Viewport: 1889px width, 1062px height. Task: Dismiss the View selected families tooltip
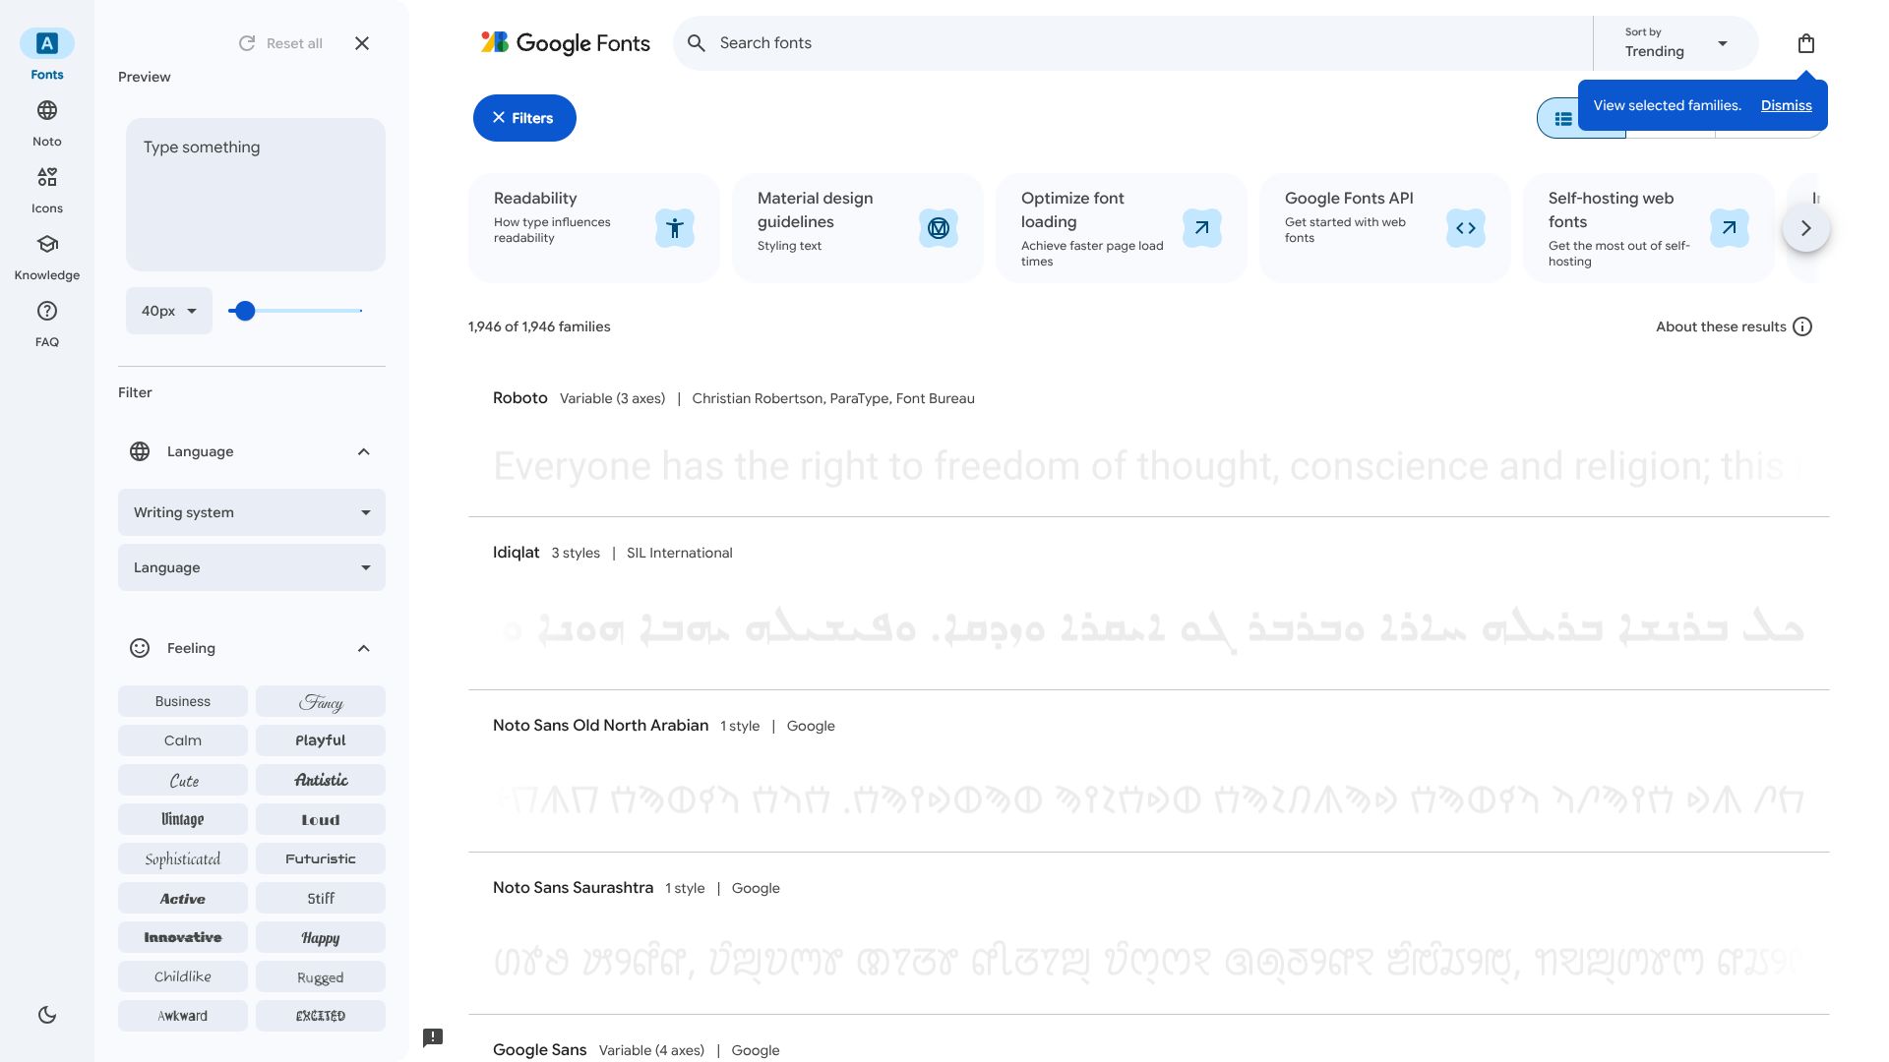tap(1786, 105)
